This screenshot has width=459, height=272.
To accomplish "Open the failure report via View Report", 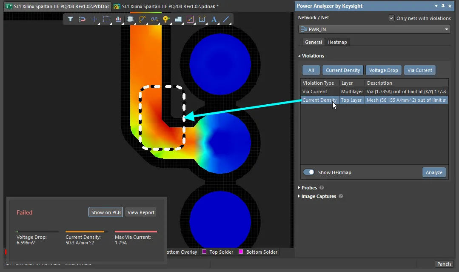I will (x=140, y=212).
